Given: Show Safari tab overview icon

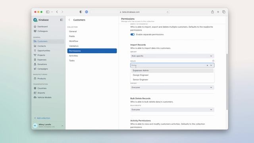Looking at the screenshot, I should (x=224, y=12).
